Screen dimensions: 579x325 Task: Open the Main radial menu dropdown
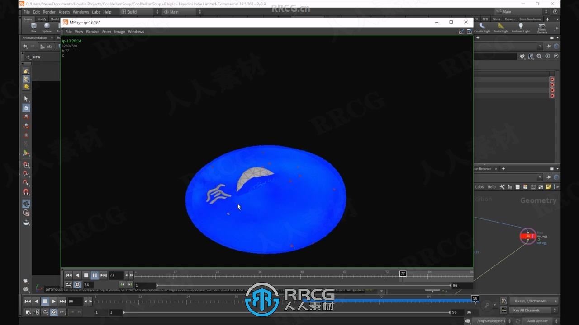(x=182, y=12)
